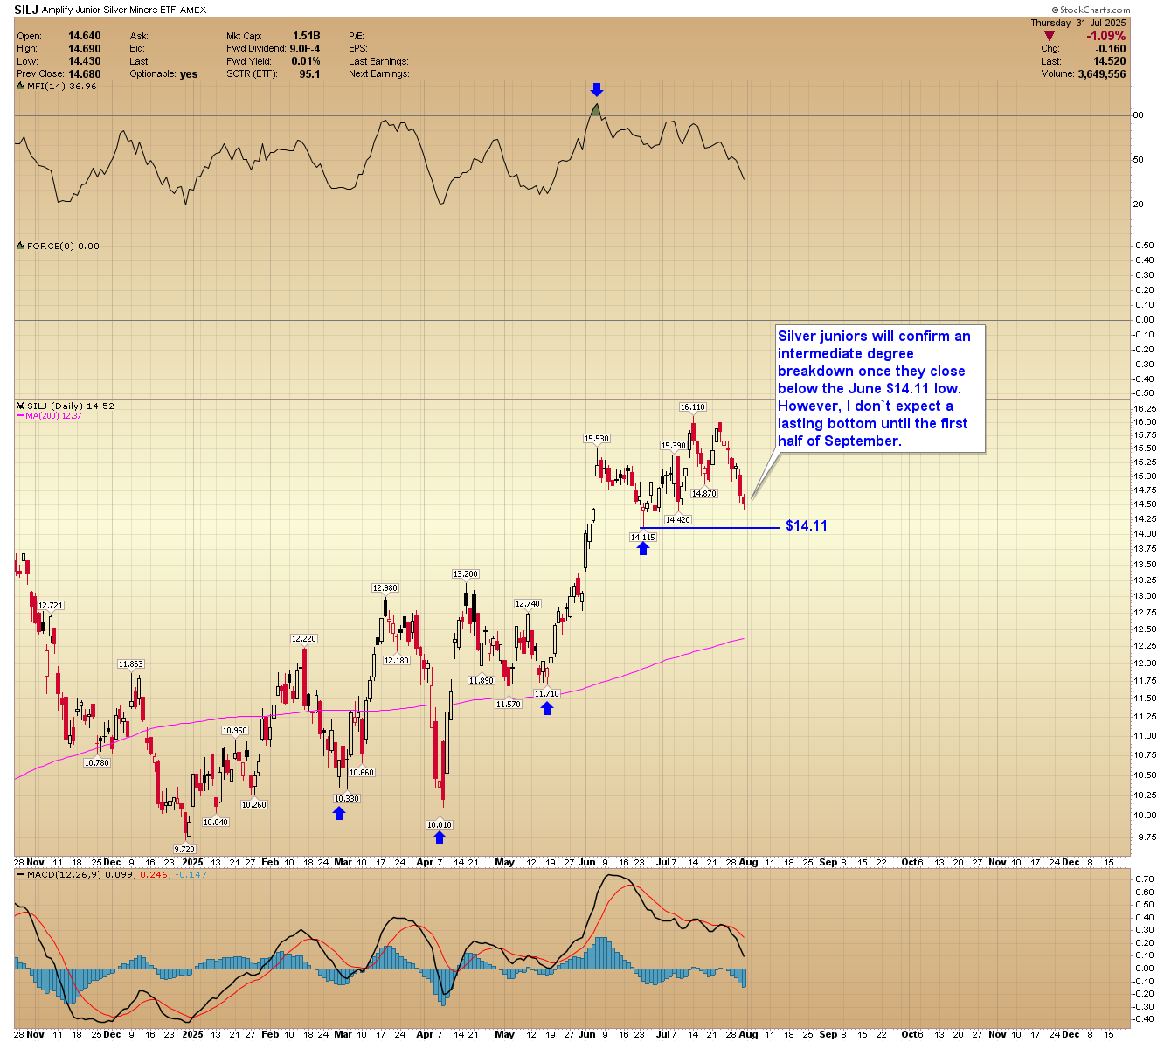Viewport: 1171px width, 1042px height.
Task: Click the 10.010 April low label
Action: pyautogui.click(x=440, y=825)
